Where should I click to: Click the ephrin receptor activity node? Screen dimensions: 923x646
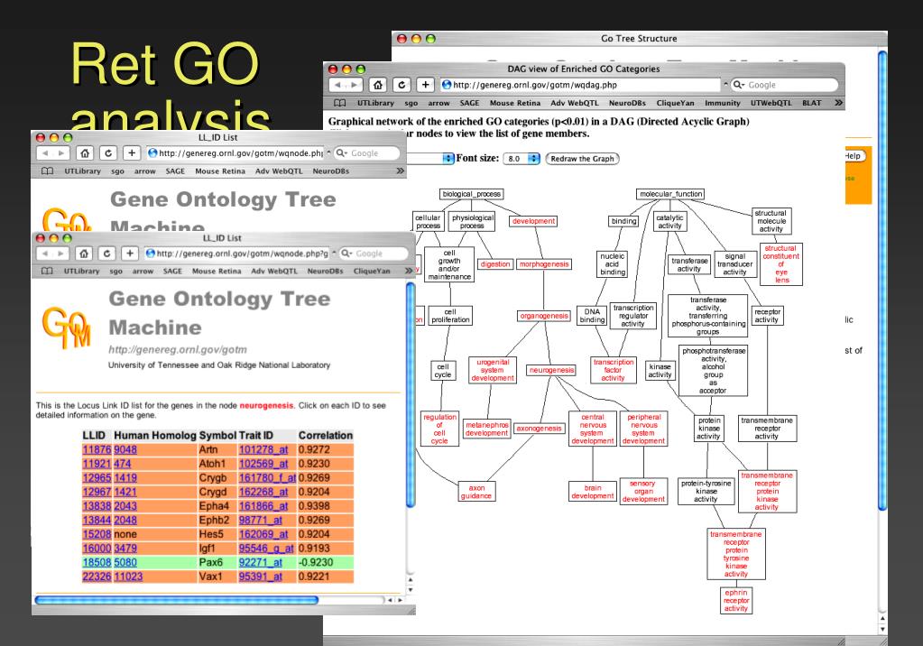736,601
